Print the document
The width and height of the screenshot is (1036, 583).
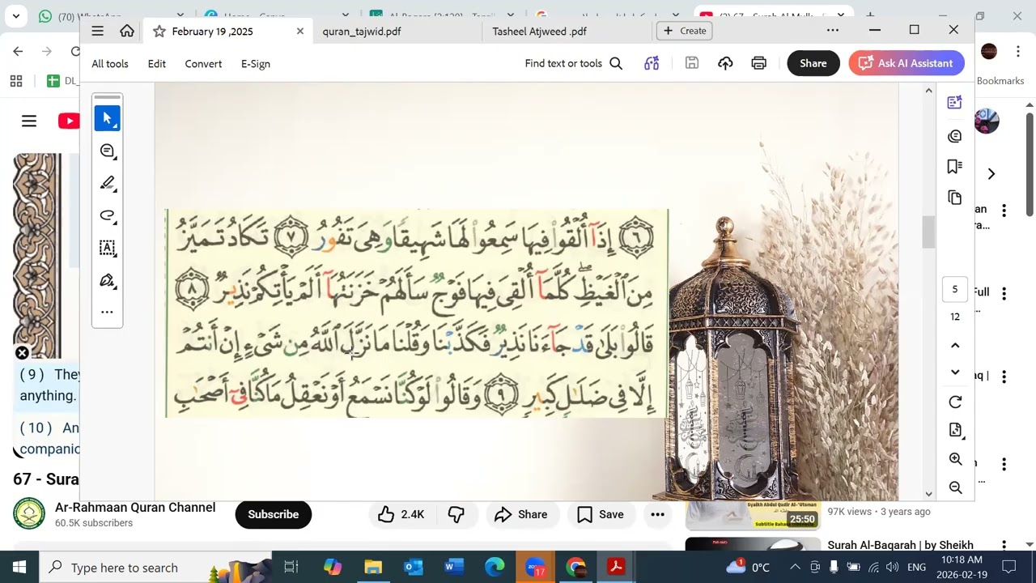pyautogui.click(x=758, y=63)
